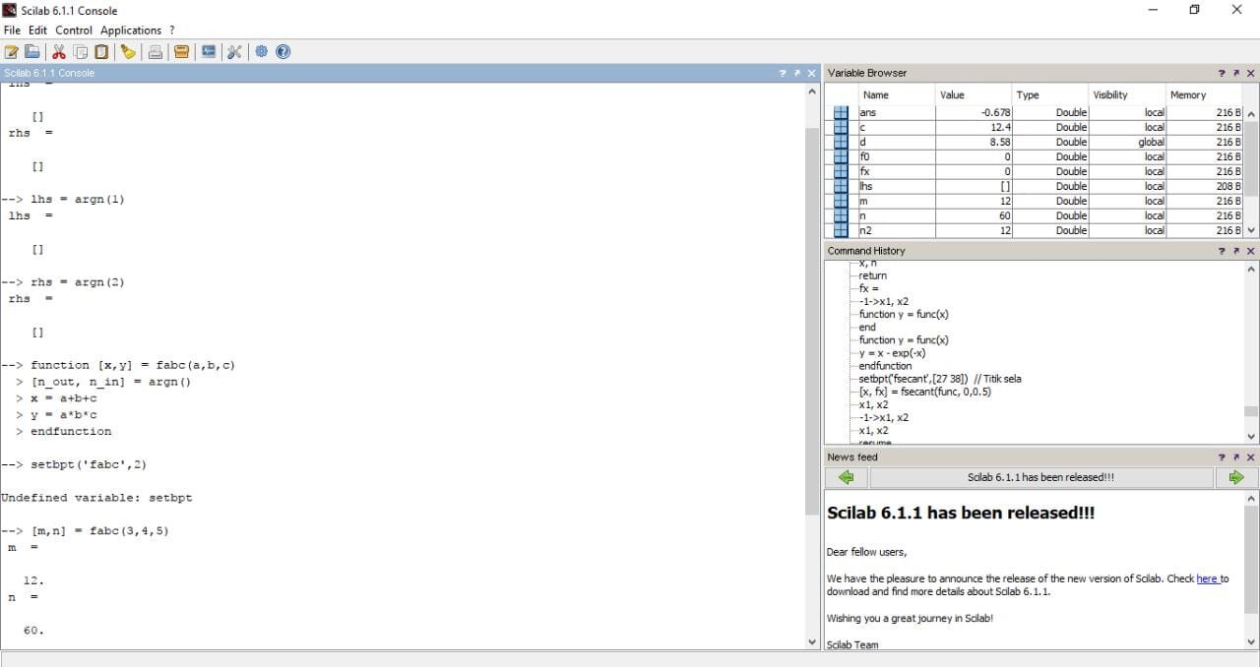Viewport: 1260px width, 667px height.
Task: Click the Variable Browser scroll-down arrow
Action: [1251, 230]
